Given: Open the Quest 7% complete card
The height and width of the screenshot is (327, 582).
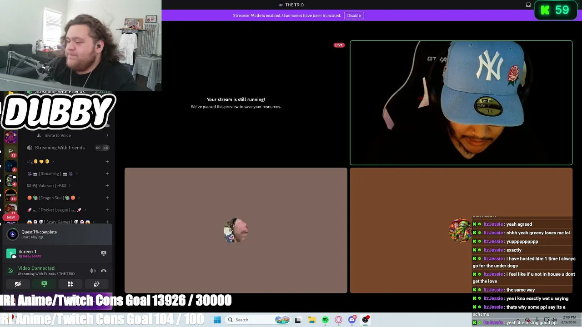Looking at the screenshot, I should coord(56,234).
